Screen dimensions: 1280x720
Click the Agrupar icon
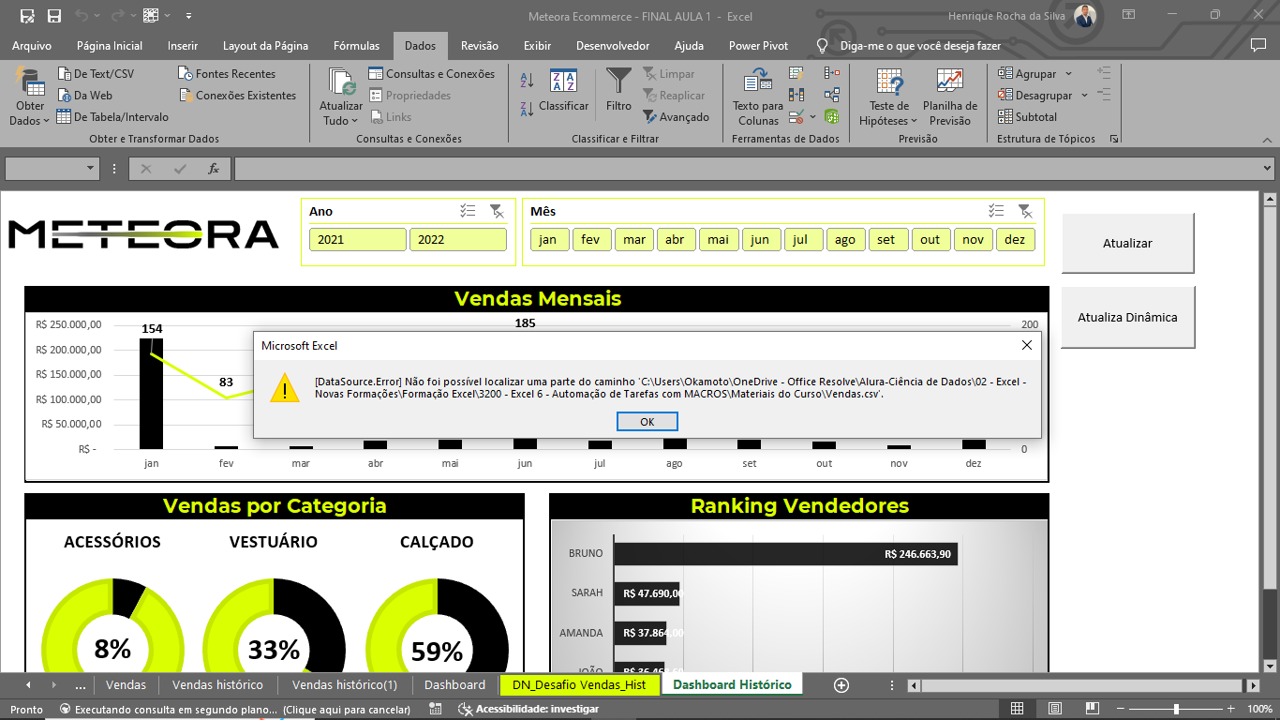1005,74
